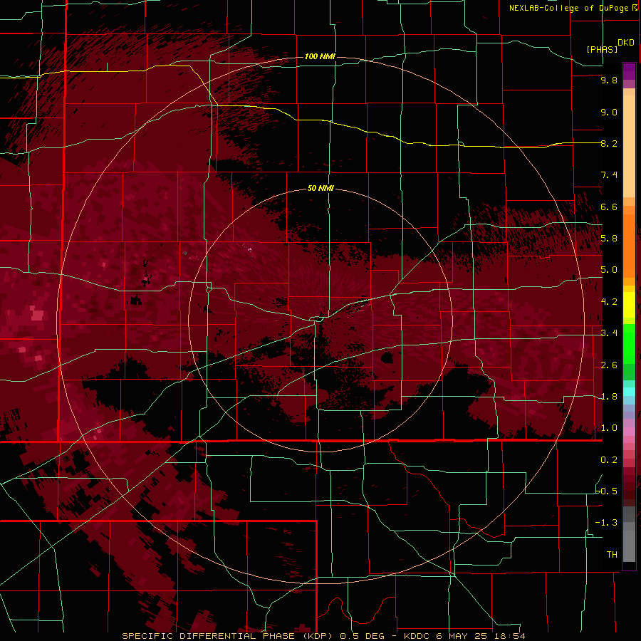Click the 5.0 value on color scale

tap(609, 270)
